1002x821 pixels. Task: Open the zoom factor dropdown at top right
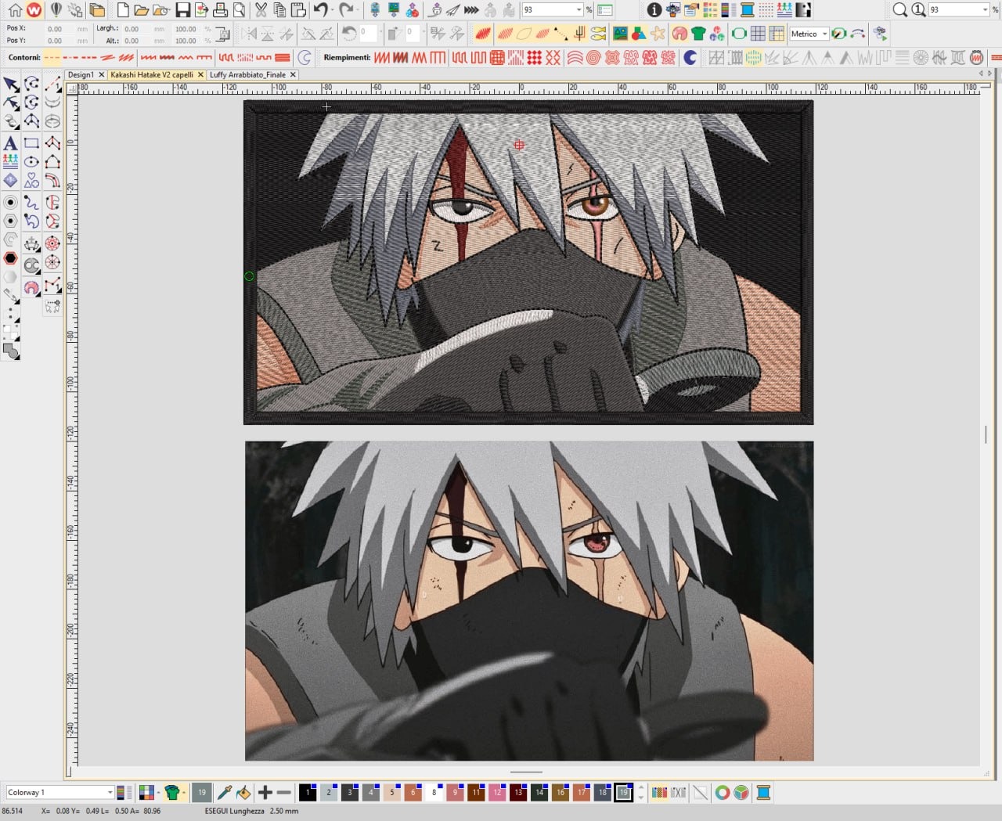[x=985, y=10]
